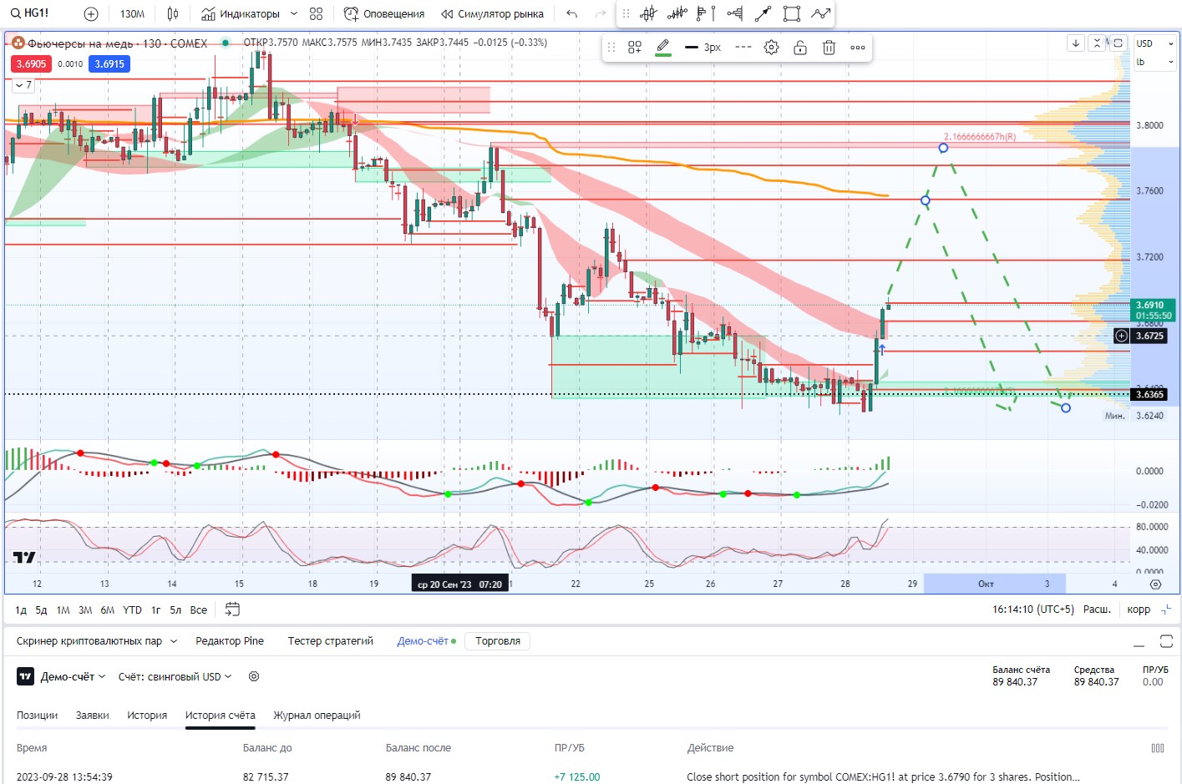Expand favorite indicators chevron next to Индикаторы

click(x=294, y=13)
